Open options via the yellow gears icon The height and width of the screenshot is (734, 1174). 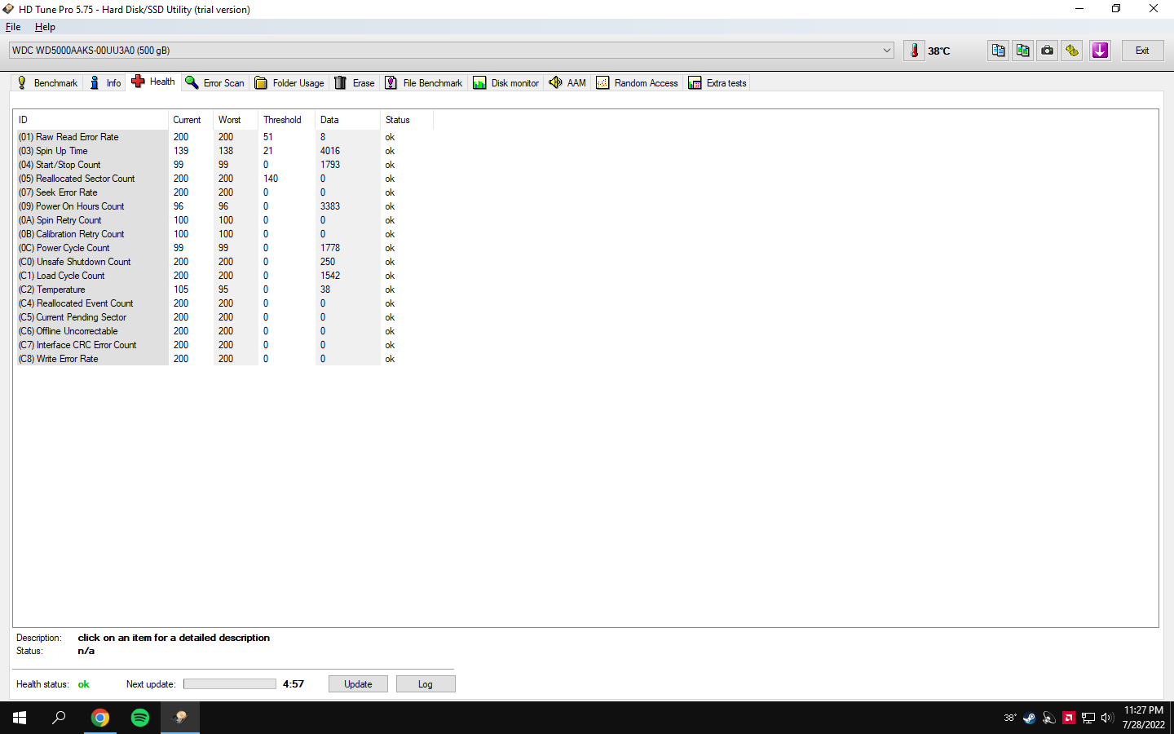pos(1072,51)
